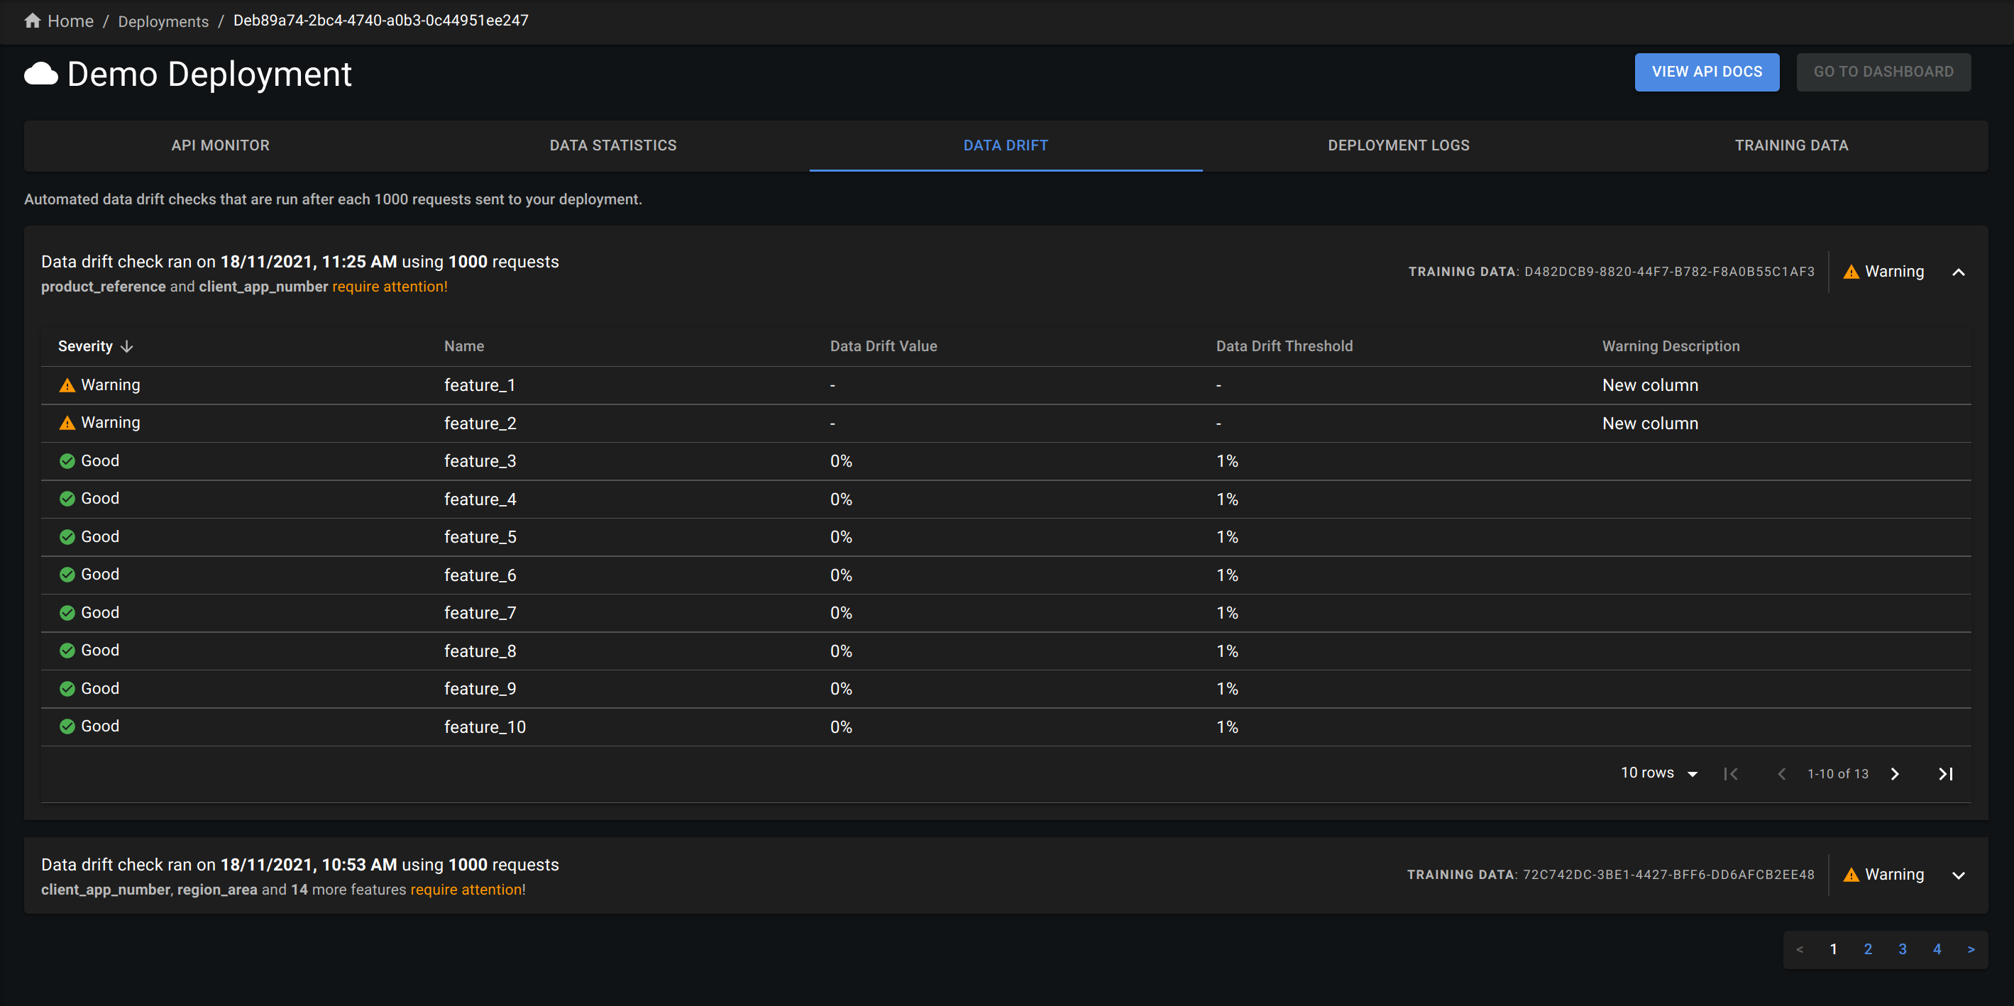Click green check icon in feature_5 row
This screenshot has width=2014, height=1006.
coord(67,537)
